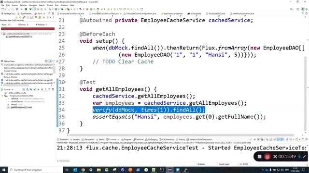Minimize the Outline view panel

pyautogui.click(x=50, y=89)
